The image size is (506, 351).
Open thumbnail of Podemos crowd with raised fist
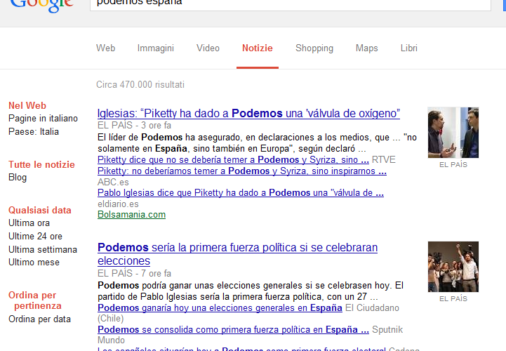[x=453, y=267]
